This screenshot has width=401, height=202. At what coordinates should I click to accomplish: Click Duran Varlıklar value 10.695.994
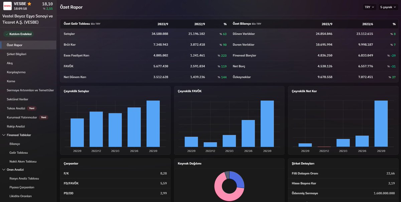(x=324, y=44)
